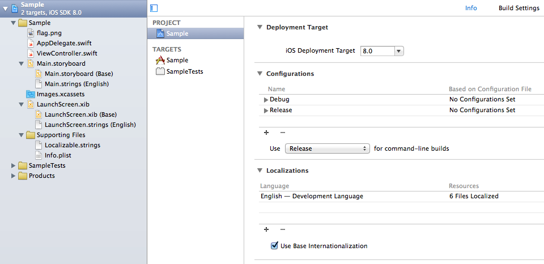Viewport: 544px width, 264px height.
Task: Click No Configurations Set for Release
Action: click(x=482, y=110)
